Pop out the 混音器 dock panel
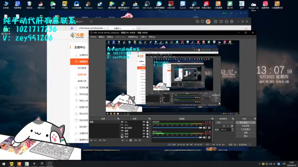The image size is (298, 167). coord(212,119)
